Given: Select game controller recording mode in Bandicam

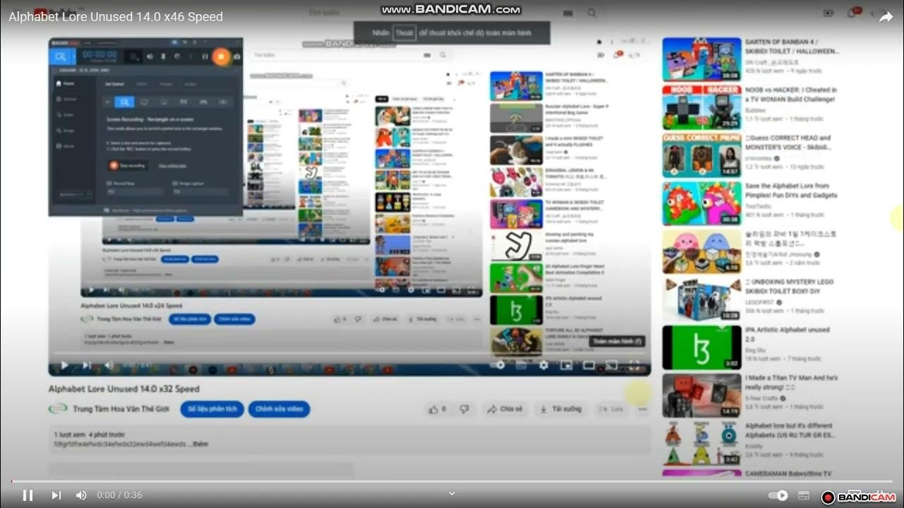Looking at the screenshot, I should click(x=203, y=102).
